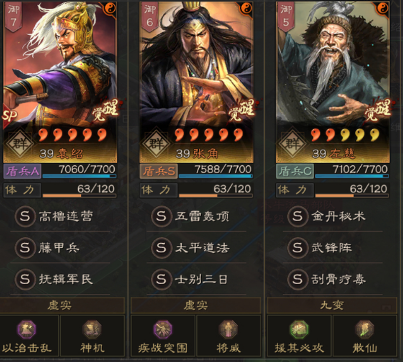Click the 群 faction emblem on 张角

[157, 143]
